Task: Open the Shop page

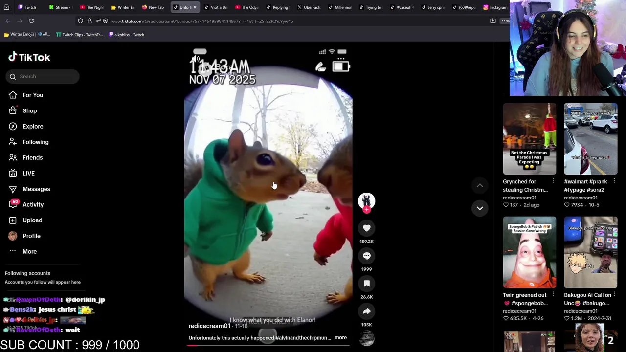Action: 29,110
